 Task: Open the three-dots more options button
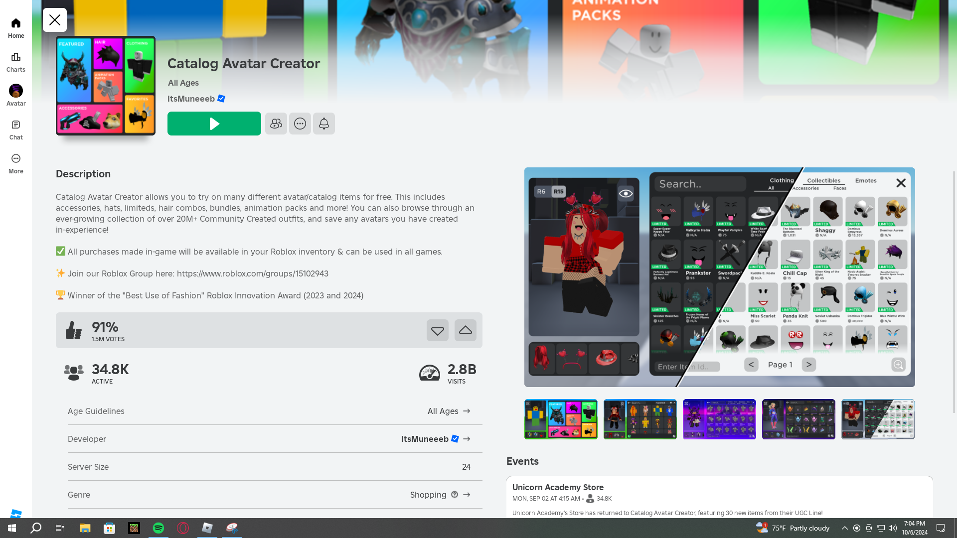(300, 124)
